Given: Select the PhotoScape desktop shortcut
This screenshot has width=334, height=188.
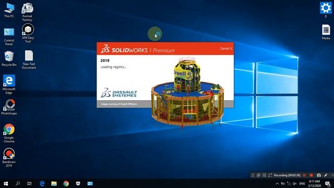Looking at the screenshot, I should click(9, 107).
